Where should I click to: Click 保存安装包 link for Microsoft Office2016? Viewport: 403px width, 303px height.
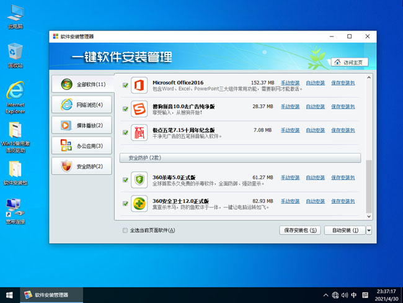point(343,83)
